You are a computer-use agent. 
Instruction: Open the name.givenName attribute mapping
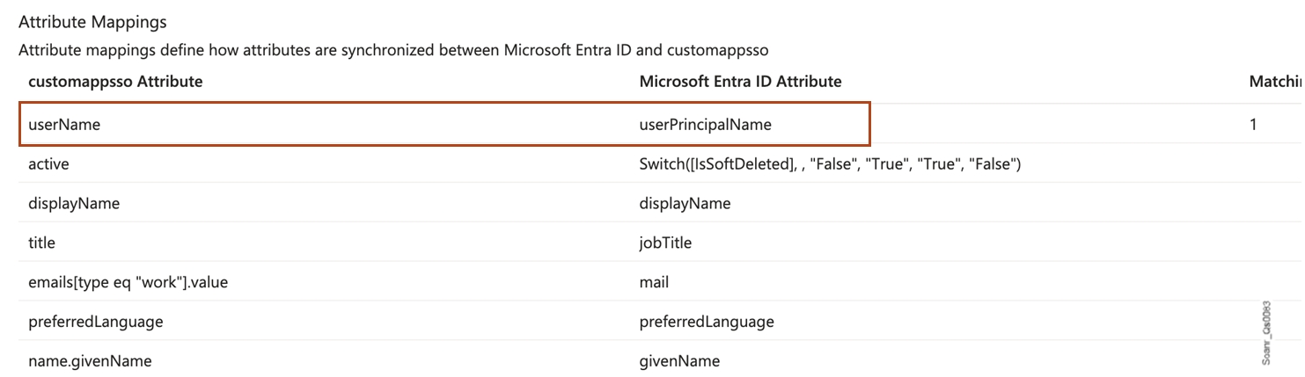coord(90,361)
